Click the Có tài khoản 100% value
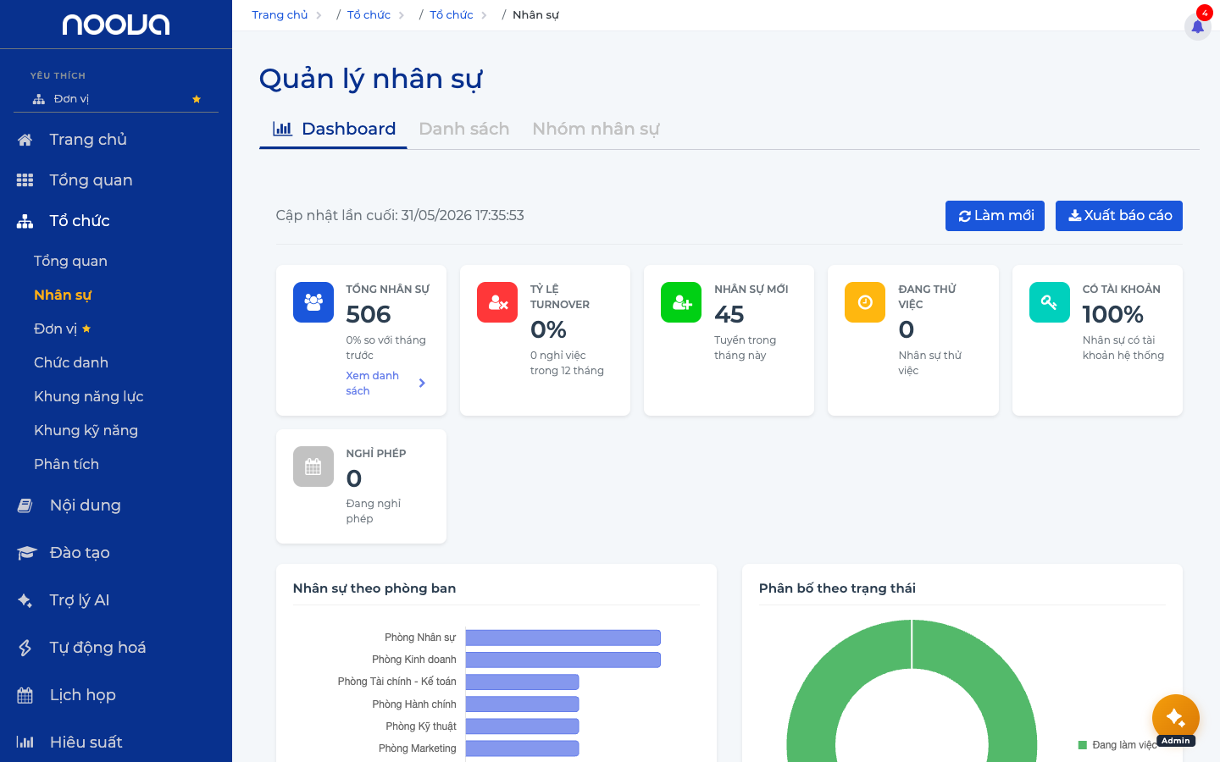Viewport: 1220px width, 762px height. point(1113,314)
